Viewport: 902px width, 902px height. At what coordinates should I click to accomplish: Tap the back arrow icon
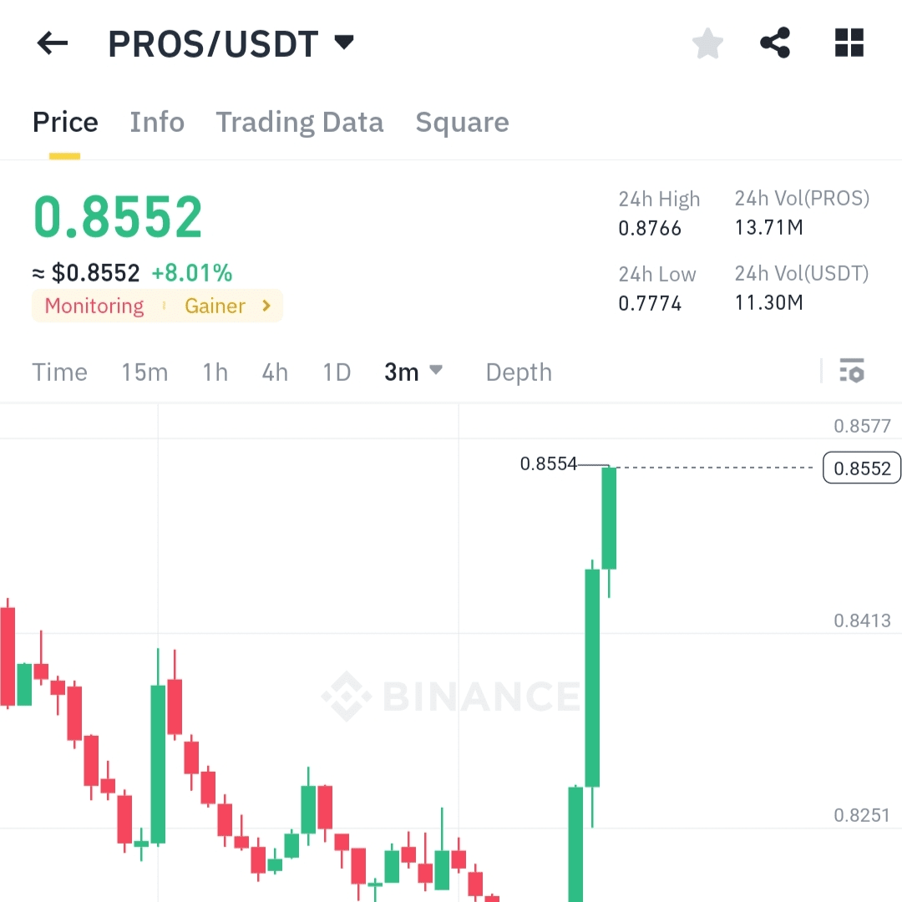[x=52, y=43]
